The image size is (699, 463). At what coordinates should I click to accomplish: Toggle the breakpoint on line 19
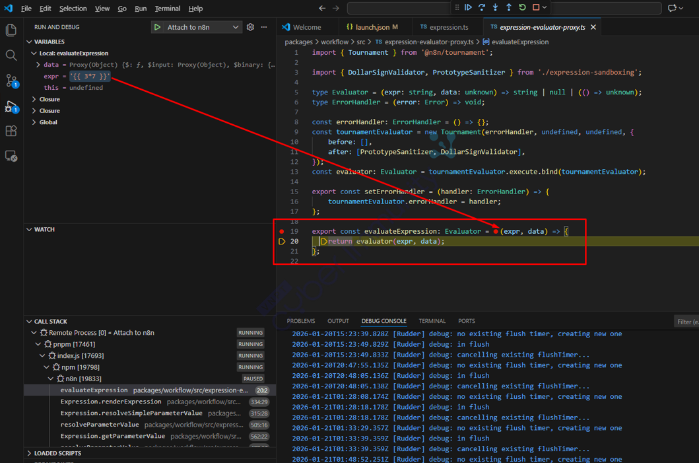point(281,231)
